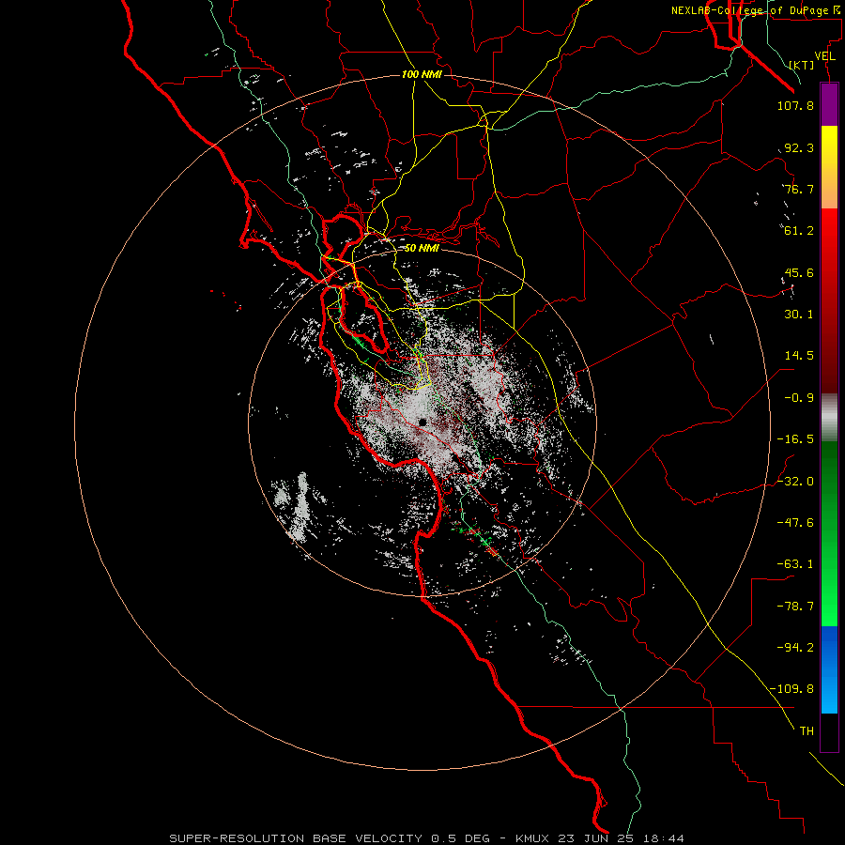This screenshot has width=845, height=845.
Task: Click the 61.2 velocity scale value
Action: click(799, 231)
